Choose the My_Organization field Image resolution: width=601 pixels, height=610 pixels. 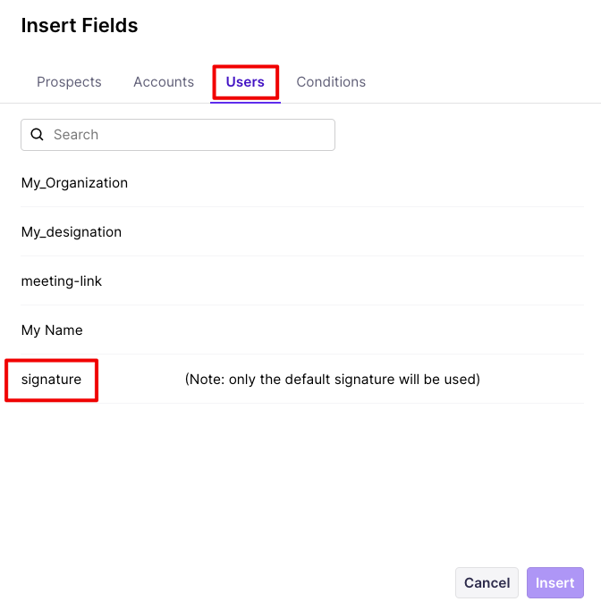pos(74,183)
